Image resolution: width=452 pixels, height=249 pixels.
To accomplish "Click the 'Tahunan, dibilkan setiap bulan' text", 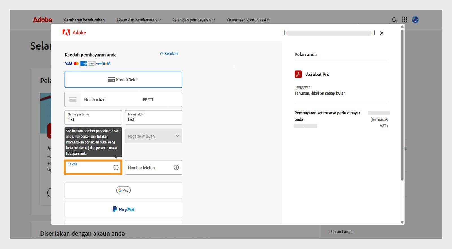I will pos(320,93).
